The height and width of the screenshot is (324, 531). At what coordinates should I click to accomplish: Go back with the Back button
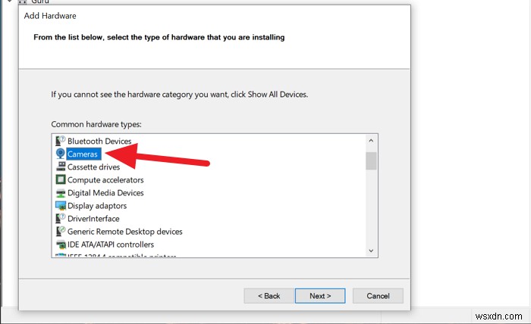[x=269, y=295]
